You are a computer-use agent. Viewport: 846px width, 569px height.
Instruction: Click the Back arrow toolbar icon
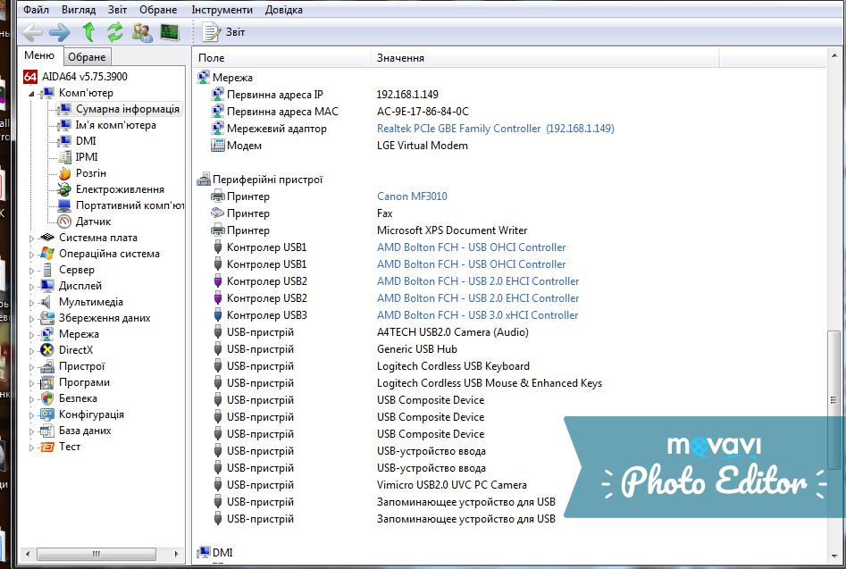tap(32, 32)
